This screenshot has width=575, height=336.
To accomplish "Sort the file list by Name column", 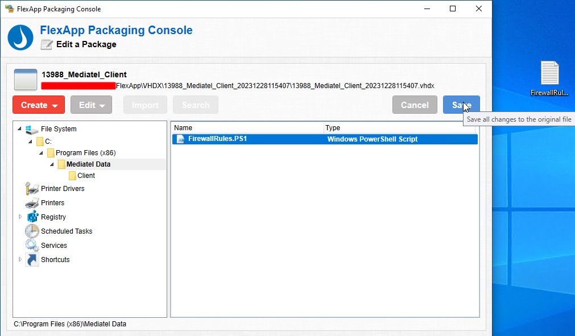I will click(247, 128).
